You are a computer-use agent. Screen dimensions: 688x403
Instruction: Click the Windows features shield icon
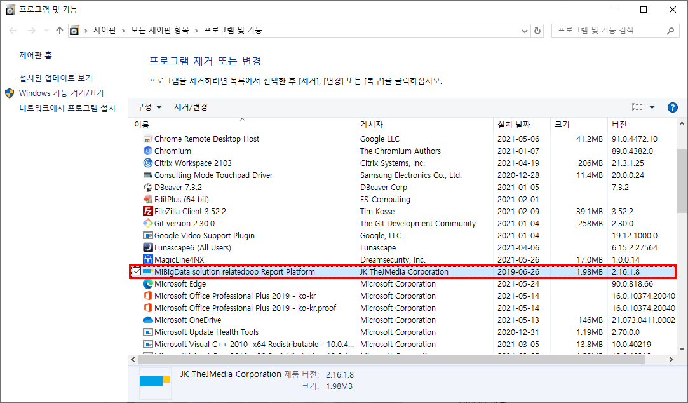click(x=10, y=93)
